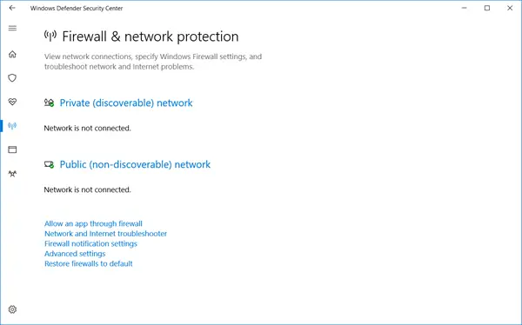
Task: Open Virus & threat protection shield icon
Action: pos(12,78)
